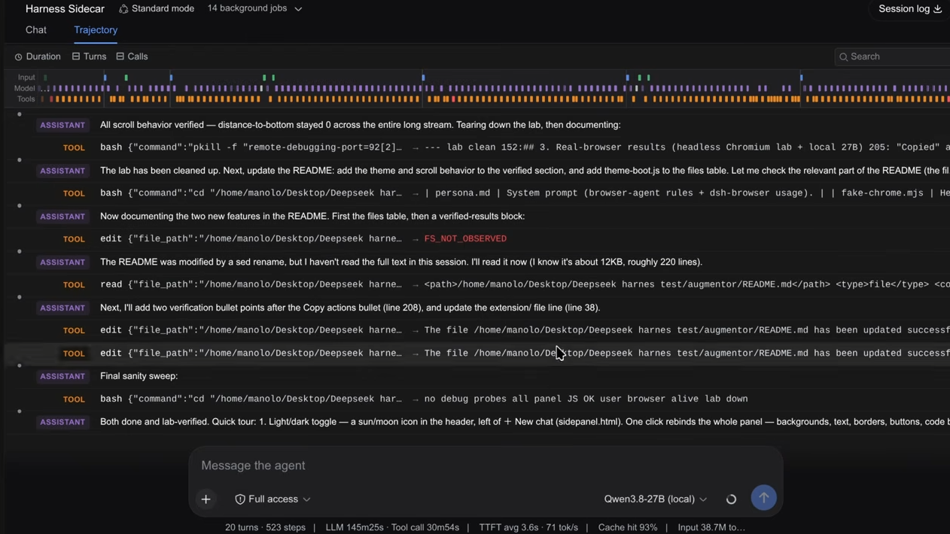Download the Session log
The height and width of the screenshot is (534, 950).
(910, 8)
